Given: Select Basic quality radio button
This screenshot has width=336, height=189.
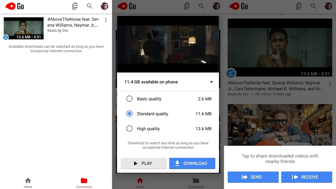Looking at the screenshot, I should click(129, 99).
